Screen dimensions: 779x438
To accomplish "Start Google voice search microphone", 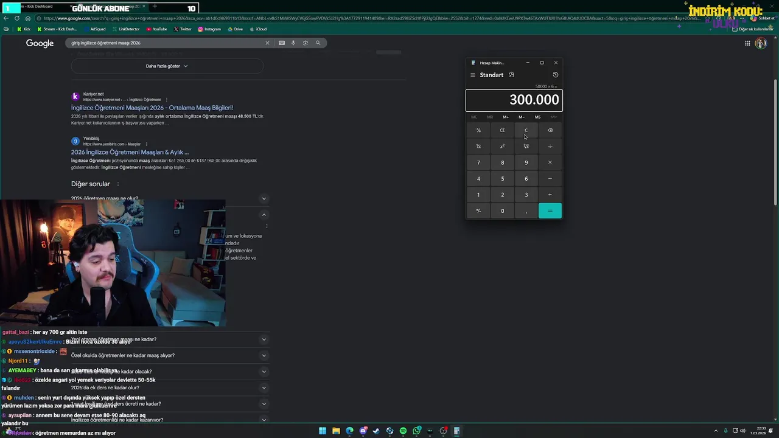I will click(293, 43).
